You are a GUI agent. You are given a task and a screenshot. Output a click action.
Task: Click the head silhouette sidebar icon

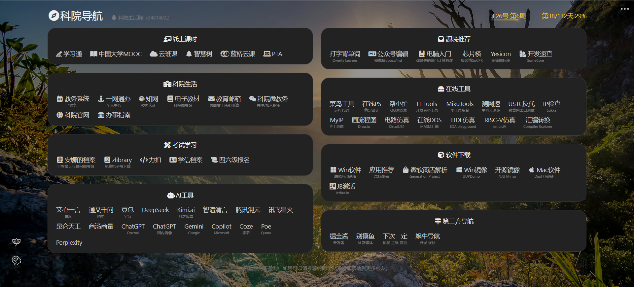pos(16,261)
